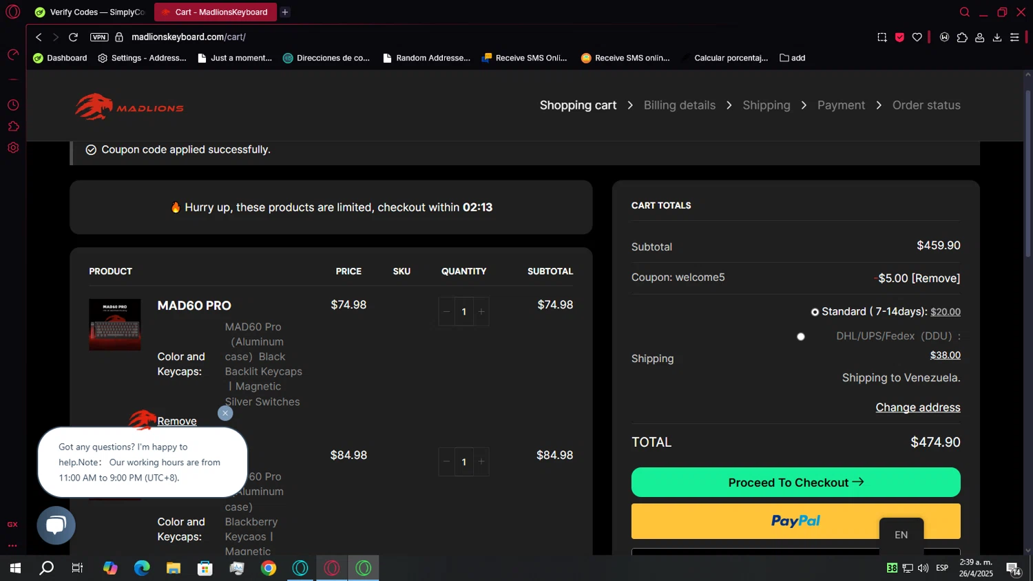Click the red ad blocker shield icon
Image resolution: width=1033 pixels, height=581 pixels.
899,37
